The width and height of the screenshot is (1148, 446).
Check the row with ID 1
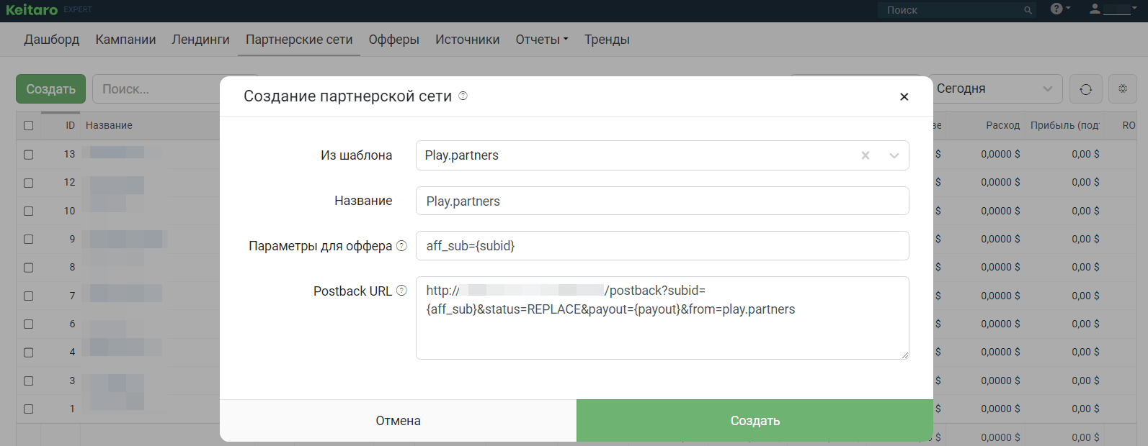coord(29,409)
